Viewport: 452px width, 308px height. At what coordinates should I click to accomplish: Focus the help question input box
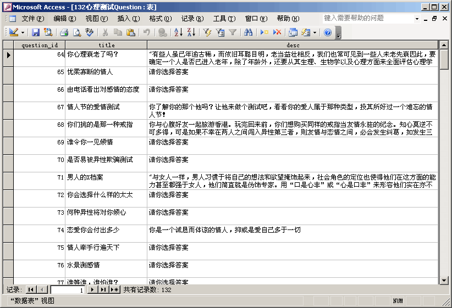[368, 19]
